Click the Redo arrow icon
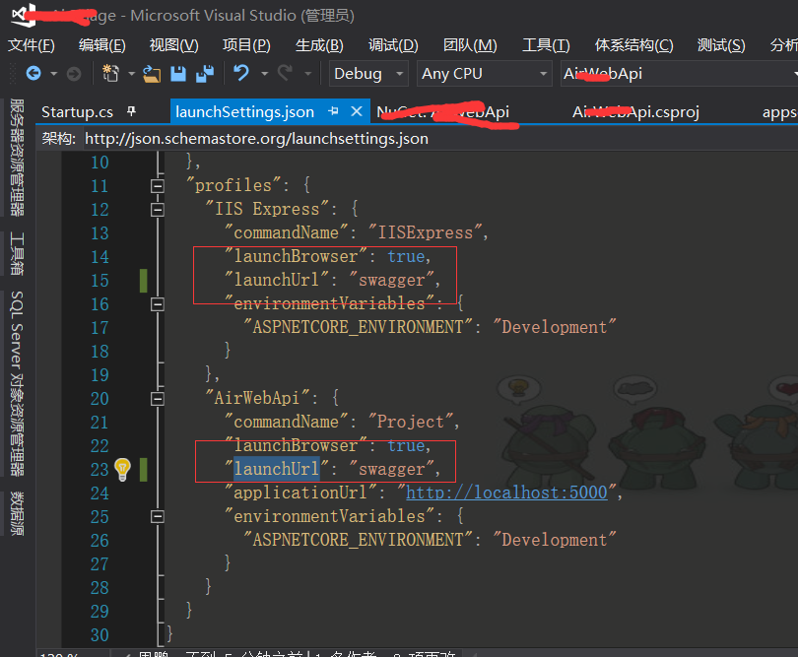 pos(285,74)
